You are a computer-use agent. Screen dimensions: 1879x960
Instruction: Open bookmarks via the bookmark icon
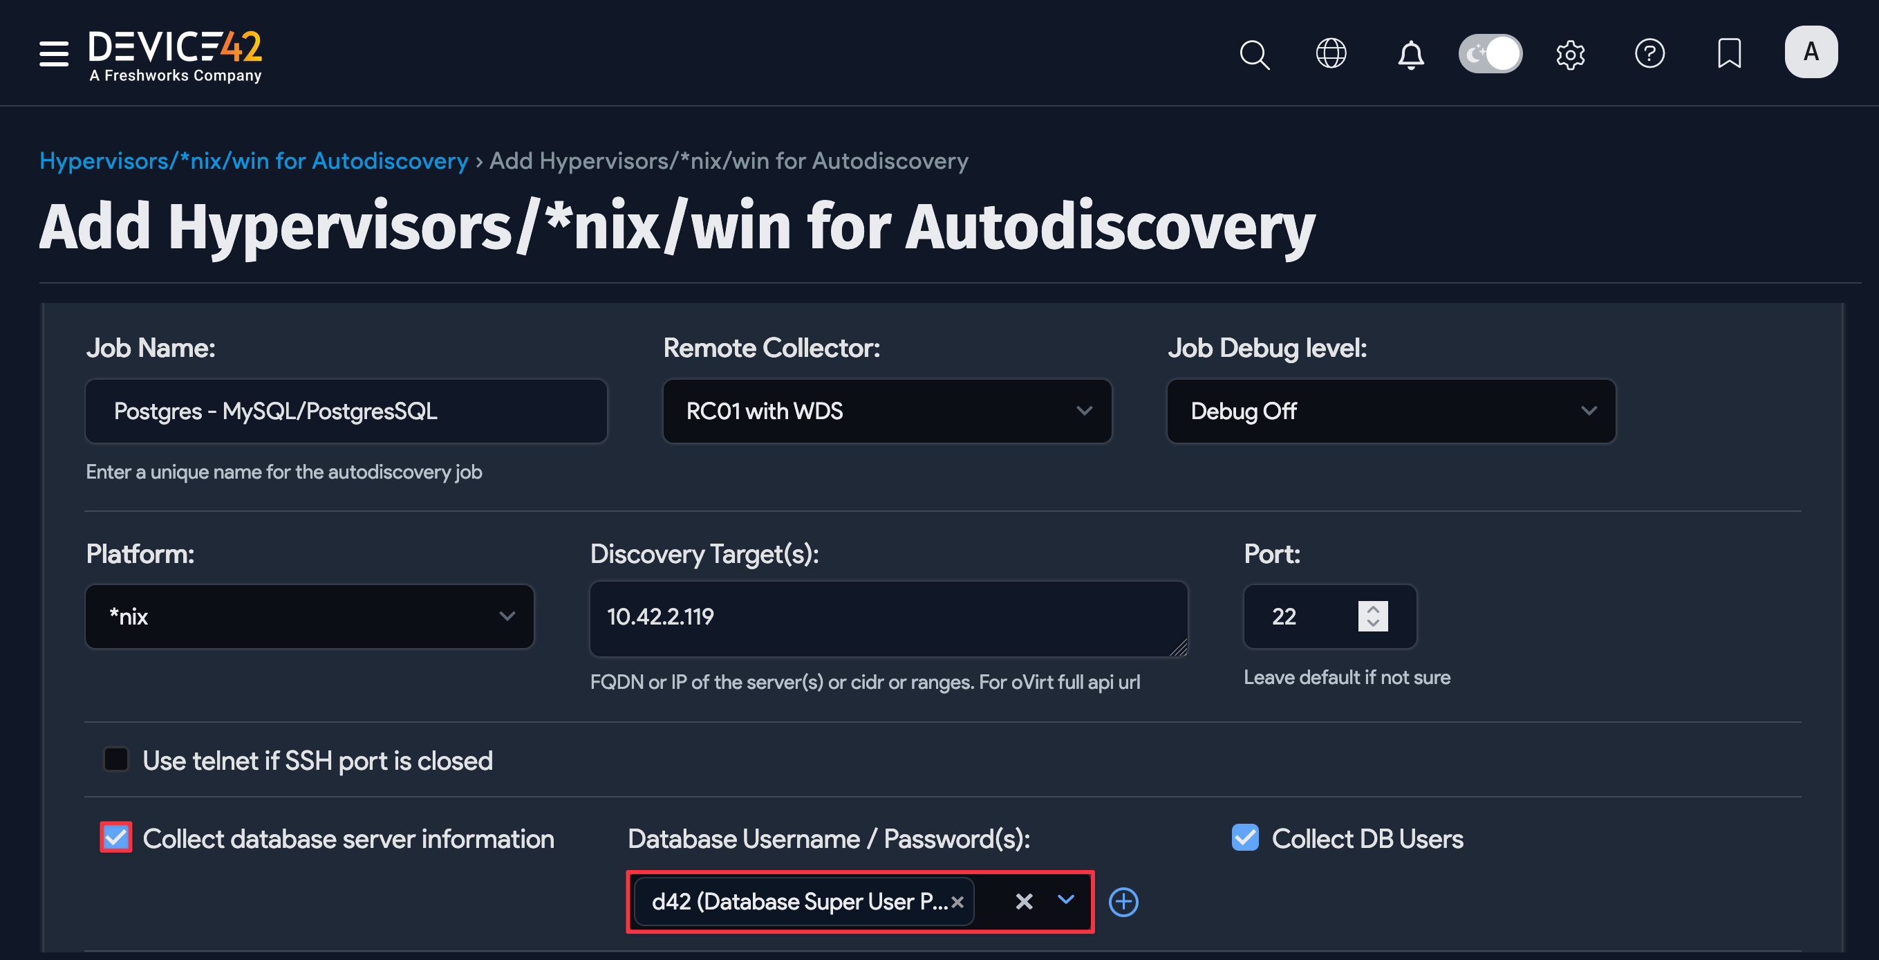pyautogui.click(x=1728, y=53)
